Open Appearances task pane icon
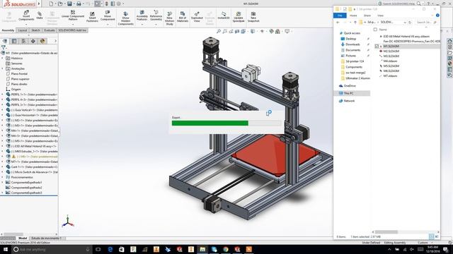The height and width of the screenshot is (254, 453). pyautogui.click(x=450, y=64)
